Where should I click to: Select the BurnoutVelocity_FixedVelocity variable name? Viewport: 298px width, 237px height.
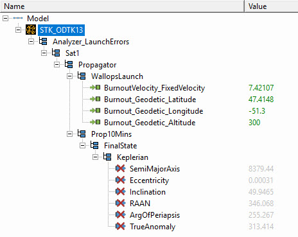[x=155, y=88]
